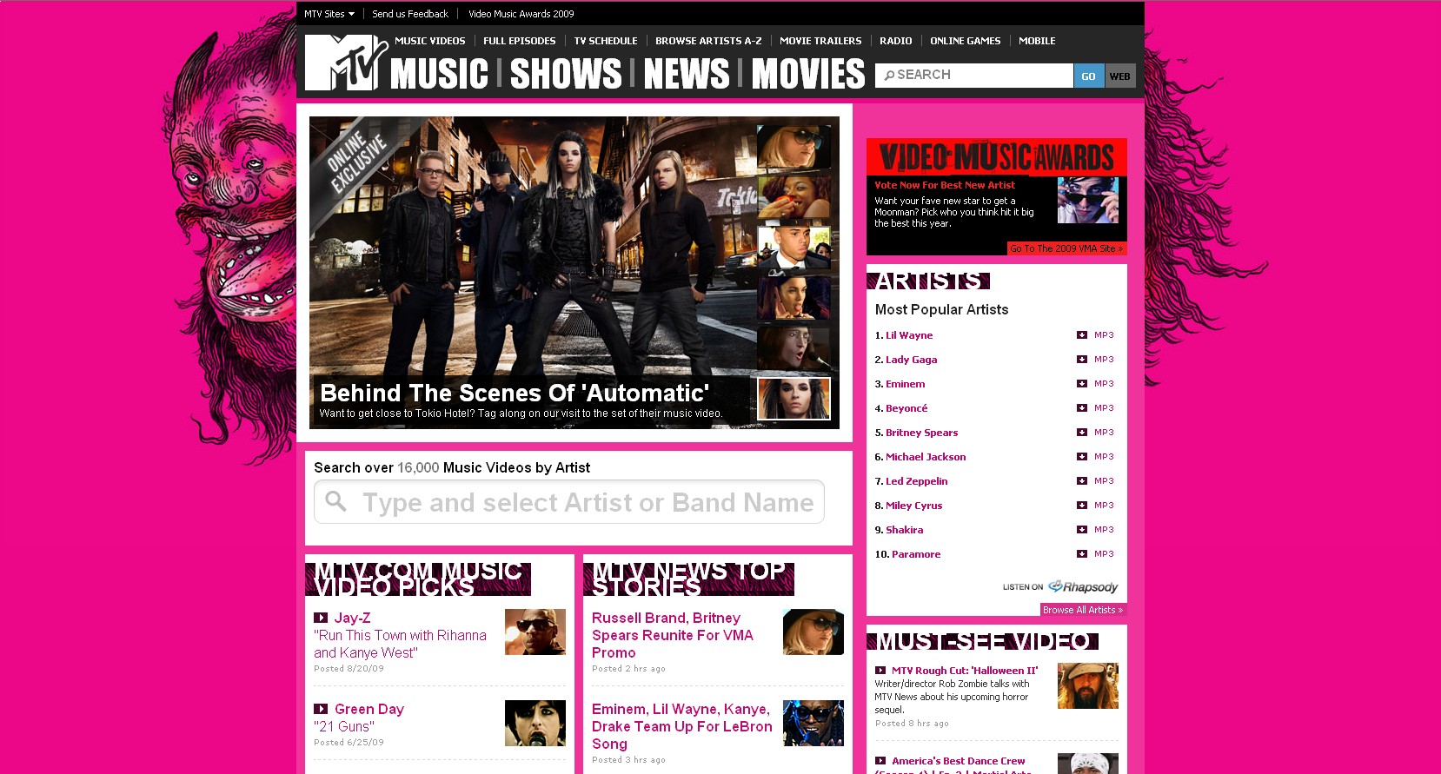Open Full Episodes from the top nav
Screen dimensions: 1441x774
coord(519,41)
